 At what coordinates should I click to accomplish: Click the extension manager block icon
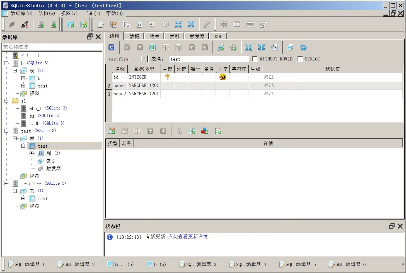click(165, 25)
